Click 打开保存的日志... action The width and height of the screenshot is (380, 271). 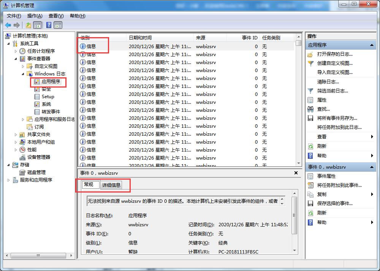coord(335,54)
